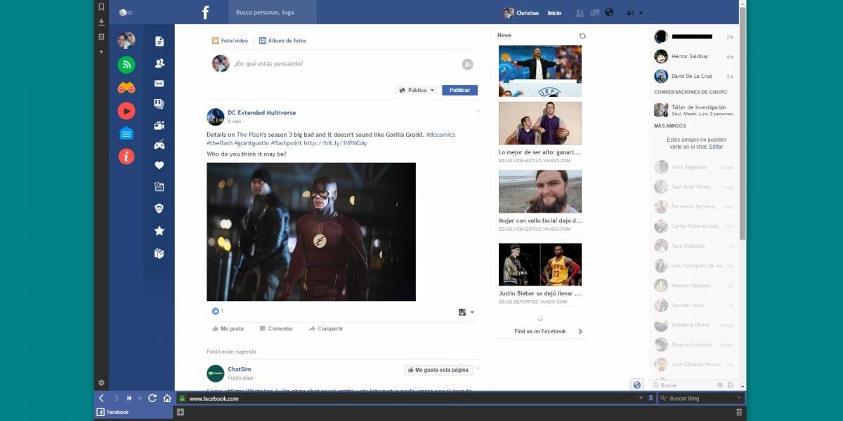Open friends icon in the blue sidebar
843x421 pixels.
159,62
